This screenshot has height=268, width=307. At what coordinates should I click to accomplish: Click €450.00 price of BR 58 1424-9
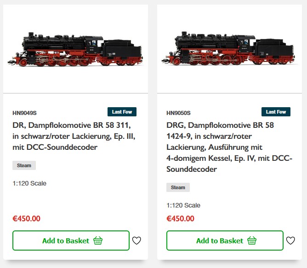(x=180, y=219)
